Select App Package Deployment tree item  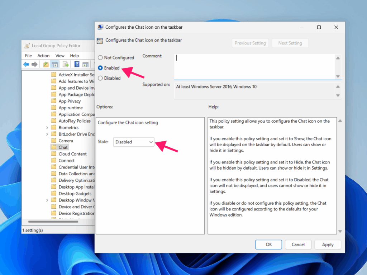tap(76, 94)
